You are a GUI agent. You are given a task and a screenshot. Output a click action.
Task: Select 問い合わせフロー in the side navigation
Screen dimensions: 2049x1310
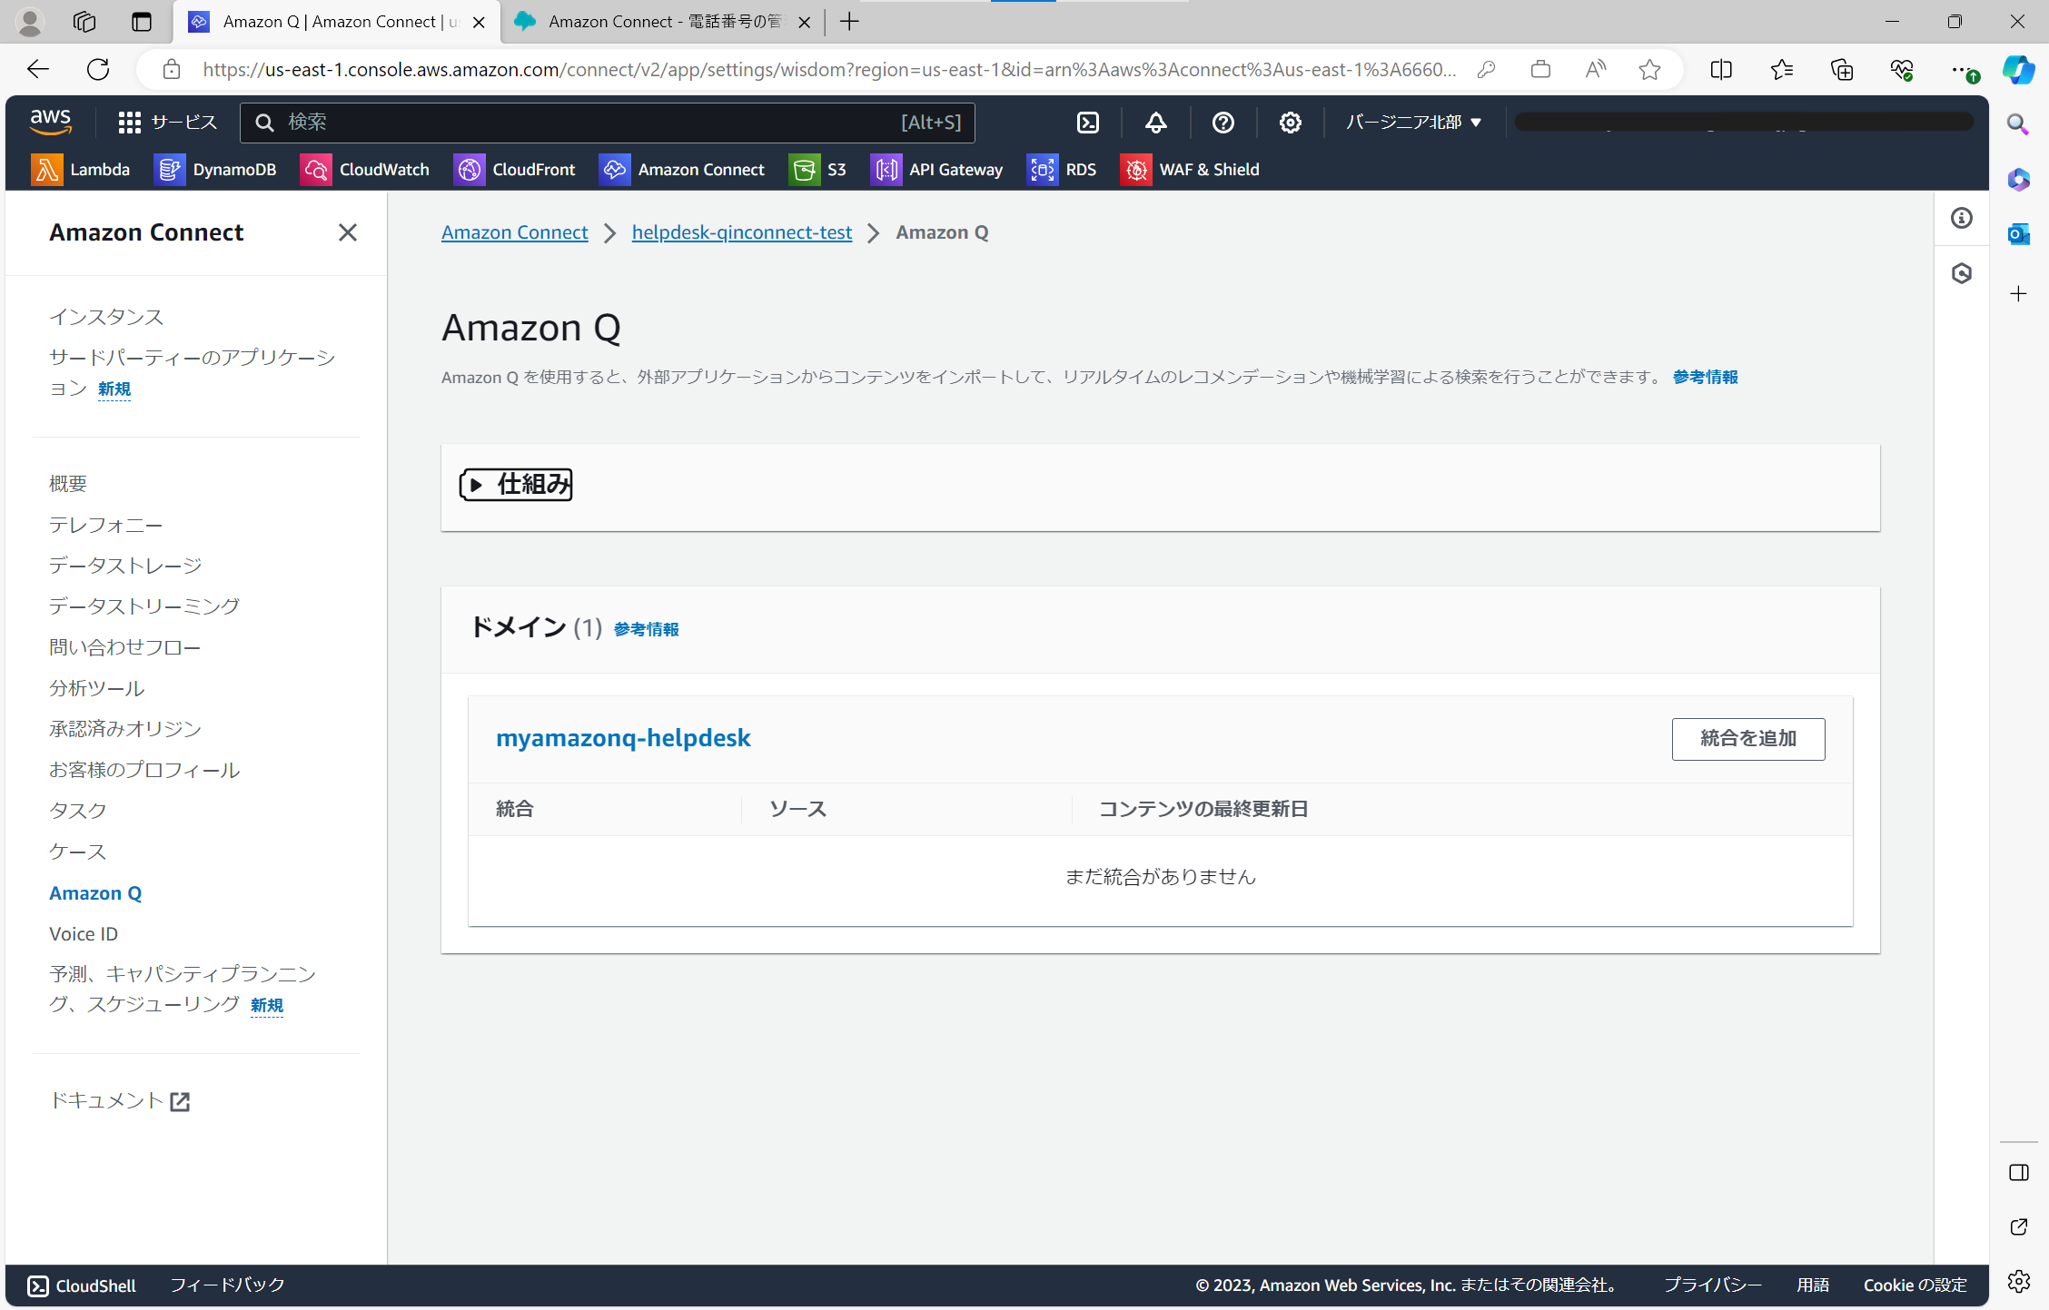125,647
